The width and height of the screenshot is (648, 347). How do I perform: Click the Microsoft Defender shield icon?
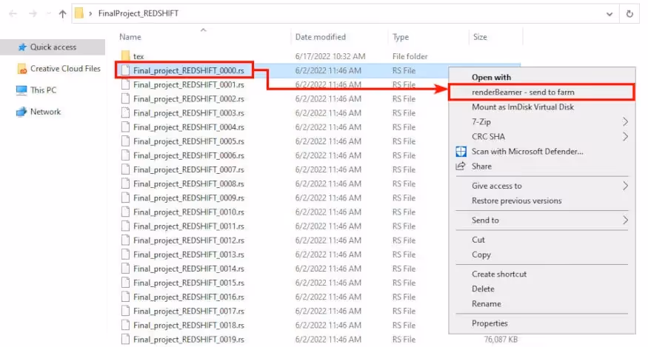pyautogui.click(x=461, y=152)
